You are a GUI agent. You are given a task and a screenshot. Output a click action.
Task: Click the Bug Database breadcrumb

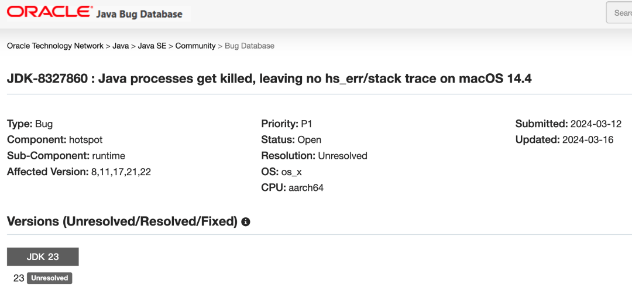pyautogui.click(x=249, y=46)
